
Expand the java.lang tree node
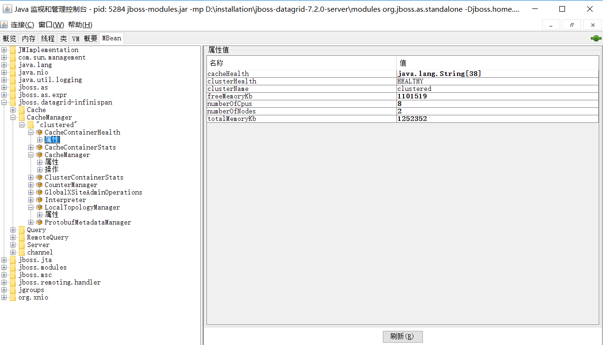[4, 65]
